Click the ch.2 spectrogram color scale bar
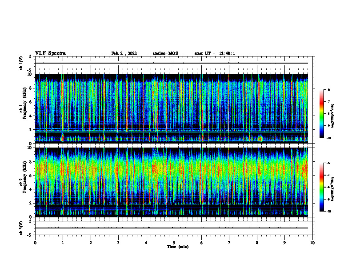 coord(322,187)
